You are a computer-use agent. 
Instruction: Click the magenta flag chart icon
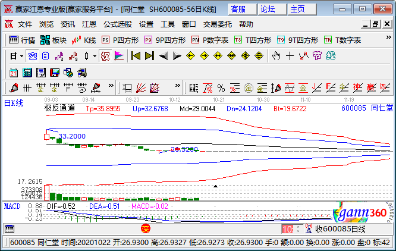[119, 56]
